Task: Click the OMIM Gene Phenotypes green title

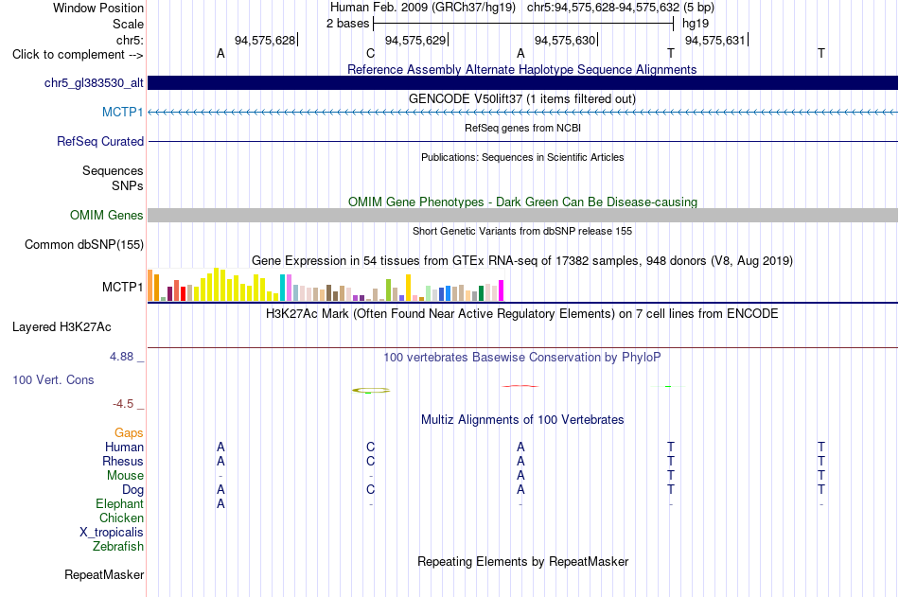Action: [x=522, y=202]
